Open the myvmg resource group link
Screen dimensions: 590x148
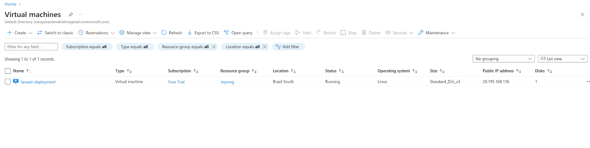pos(227,82)
